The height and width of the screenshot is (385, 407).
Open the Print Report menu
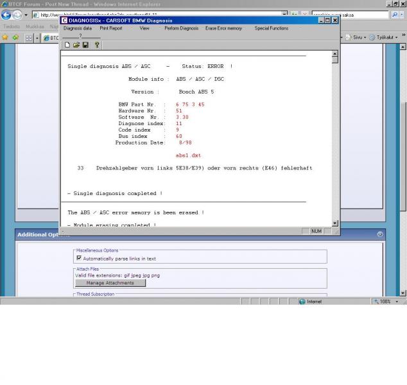tap(110, 28)
